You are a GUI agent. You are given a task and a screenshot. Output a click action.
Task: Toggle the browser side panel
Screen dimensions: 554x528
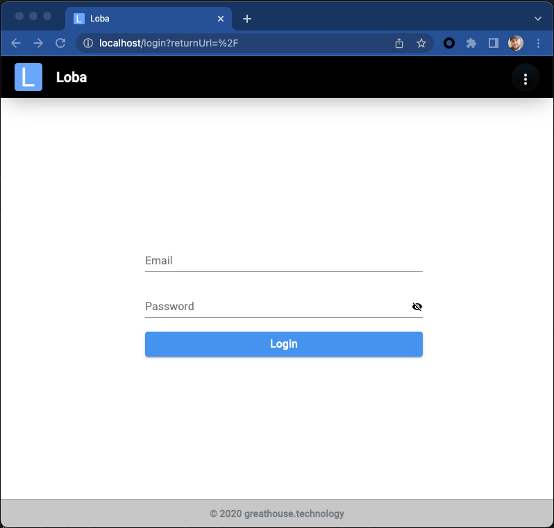point(494,43)
